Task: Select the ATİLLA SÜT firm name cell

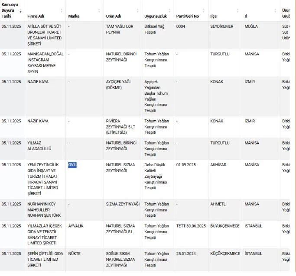Action: 44,35
